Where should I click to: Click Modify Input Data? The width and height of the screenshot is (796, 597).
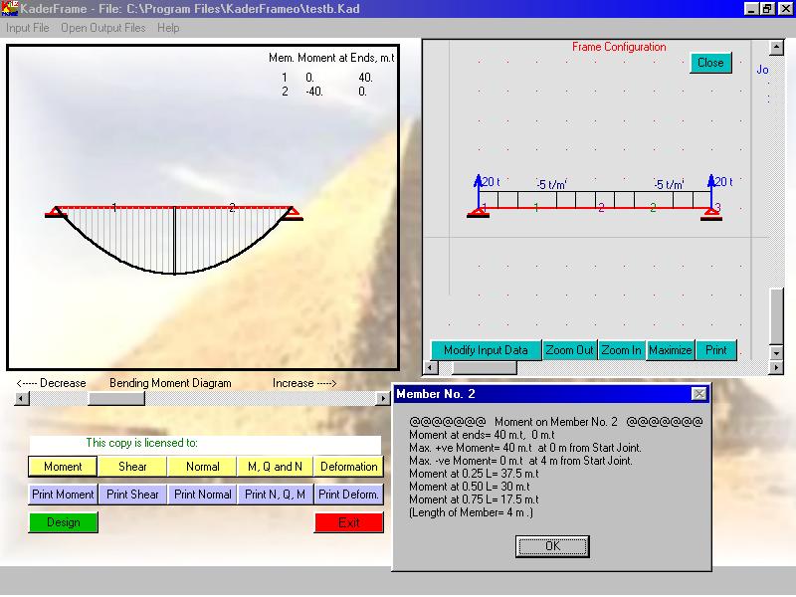[x=486, y=350]
